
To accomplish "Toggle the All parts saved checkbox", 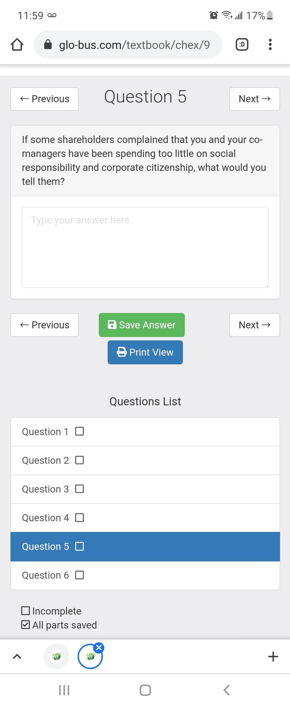I will tap(25, 625).
